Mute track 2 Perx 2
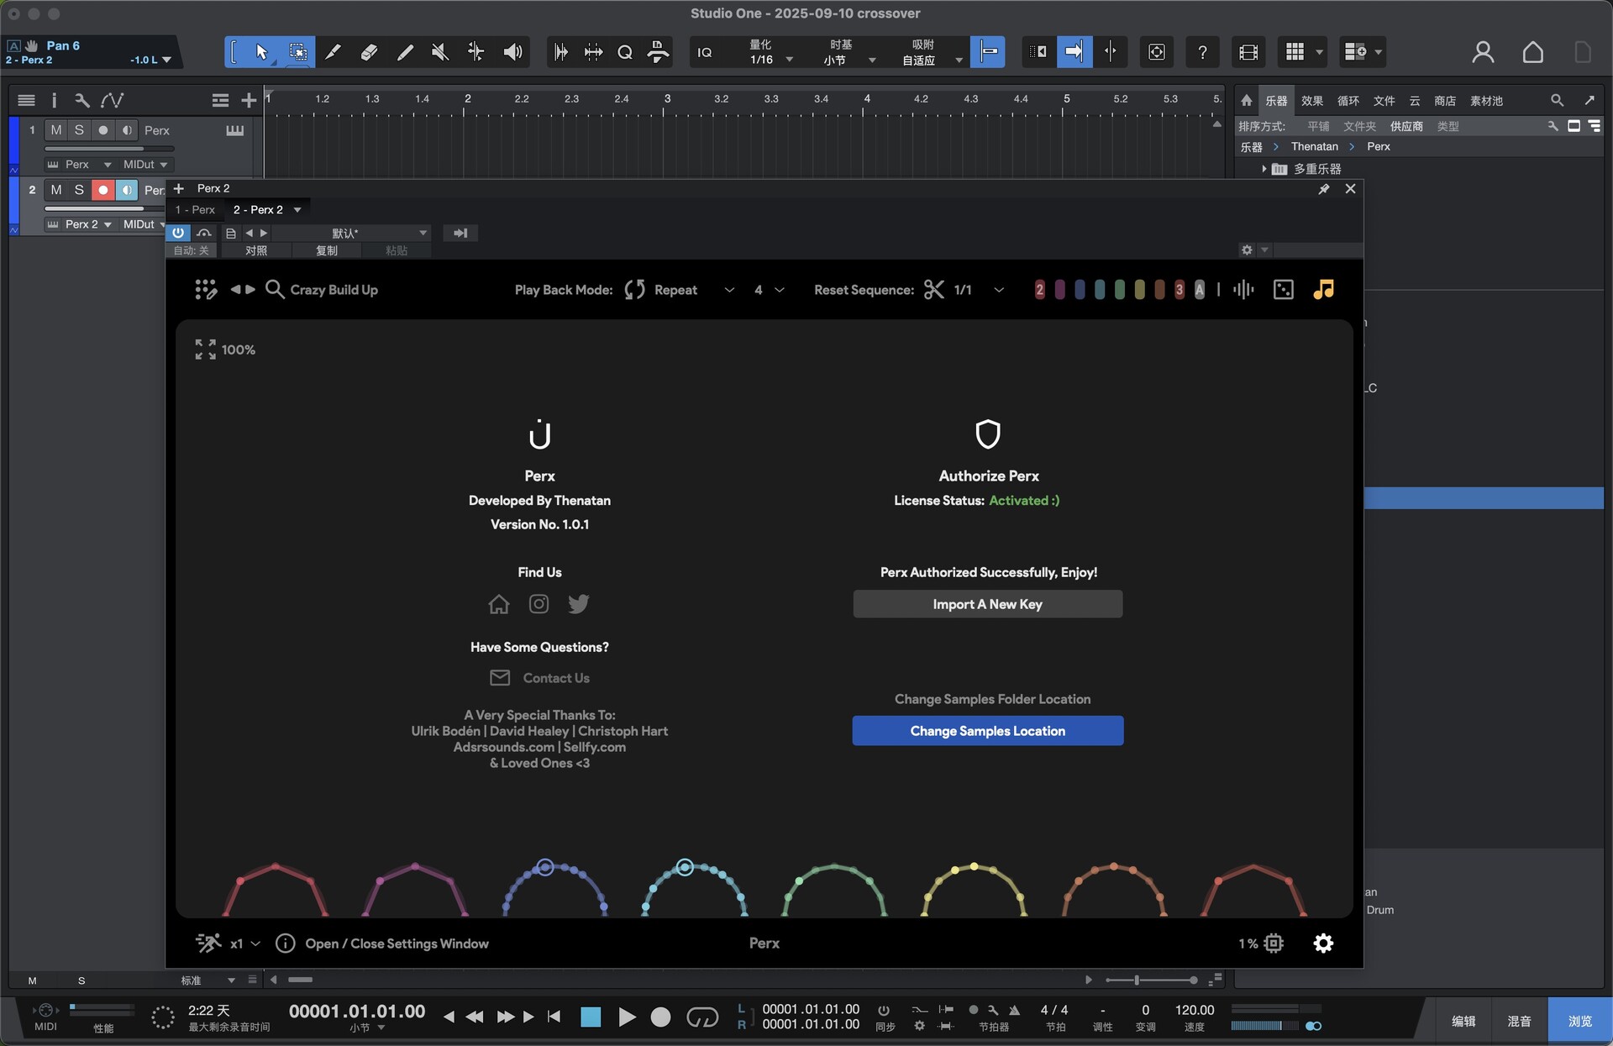 56,190
